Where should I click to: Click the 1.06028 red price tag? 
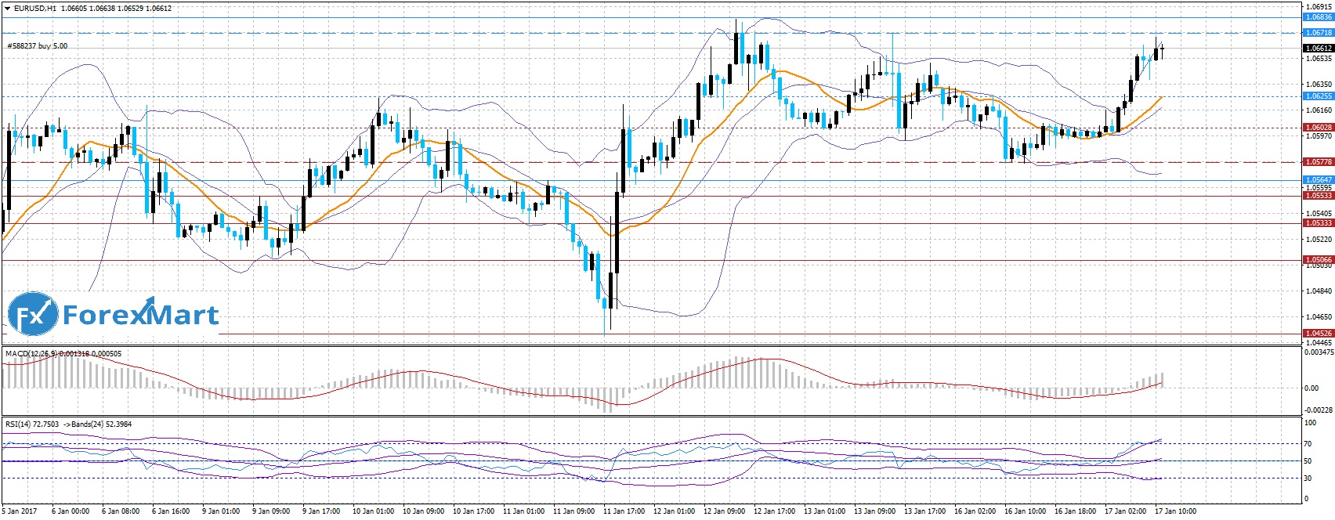pyautogui.click(x=1318, y=127)
